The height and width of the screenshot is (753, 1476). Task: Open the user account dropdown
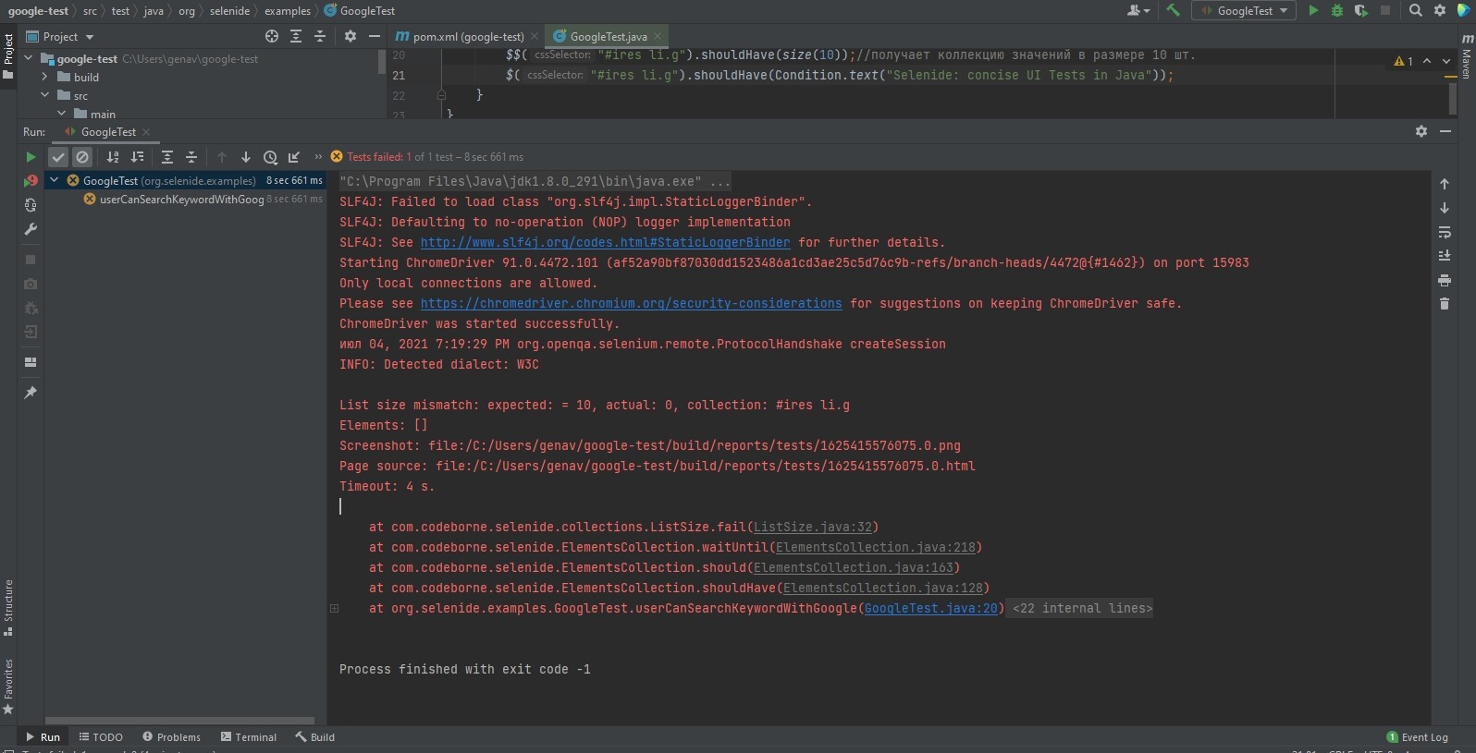pos(1138,11)
